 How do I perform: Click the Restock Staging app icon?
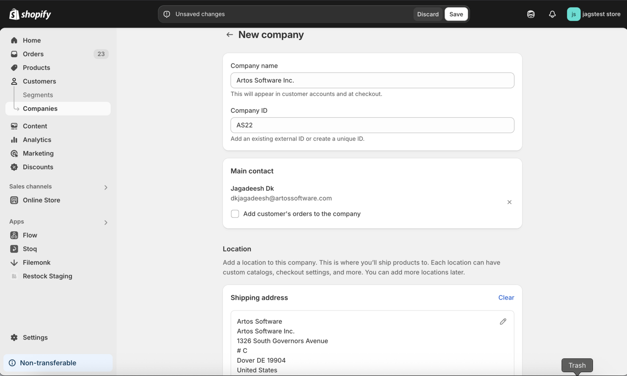[14, 276]
